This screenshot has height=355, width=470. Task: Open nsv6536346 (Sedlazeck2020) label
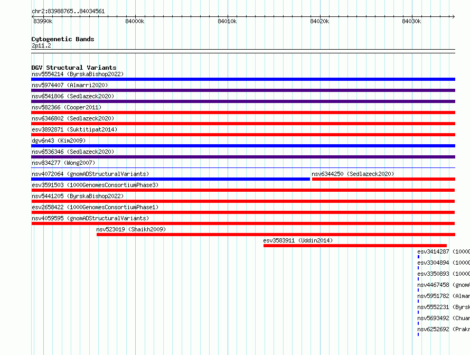[73, 152]
